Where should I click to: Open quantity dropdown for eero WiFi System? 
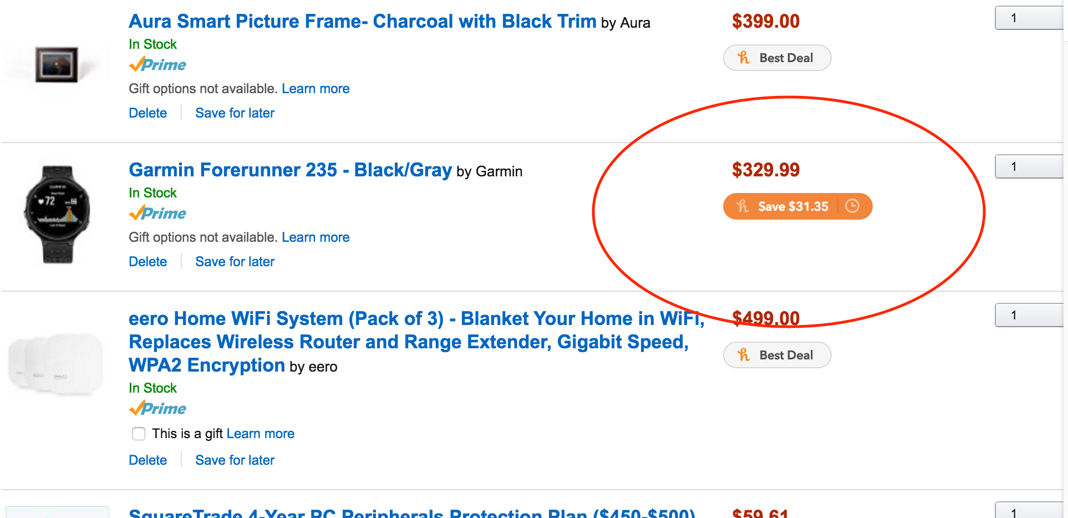[x=1029, y=315]
